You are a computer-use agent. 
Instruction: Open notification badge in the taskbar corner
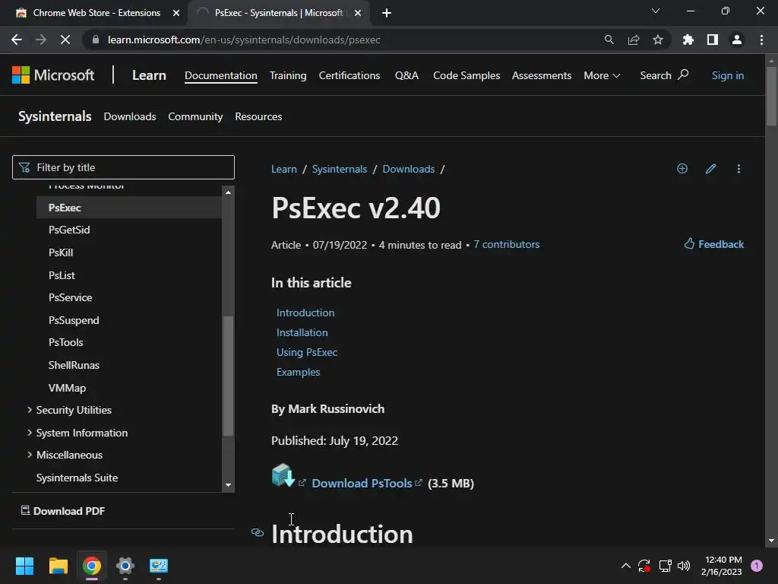click(756, 566)
